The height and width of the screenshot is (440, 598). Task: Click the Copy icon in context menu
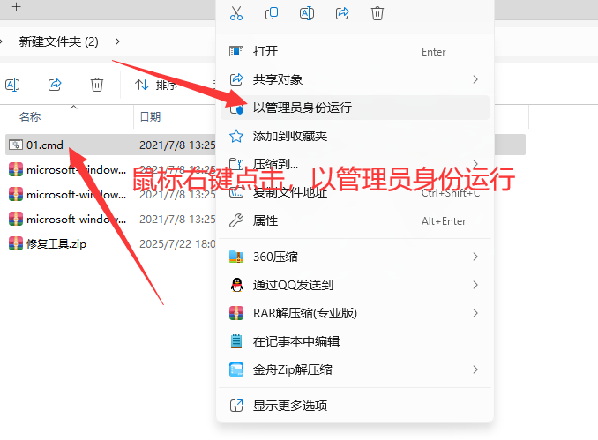pyautogui.click(x=272, y=13)
